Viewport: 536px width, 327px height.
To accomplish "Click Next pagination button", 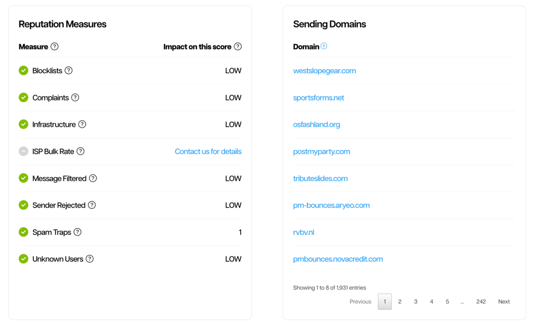I will 504,302.
